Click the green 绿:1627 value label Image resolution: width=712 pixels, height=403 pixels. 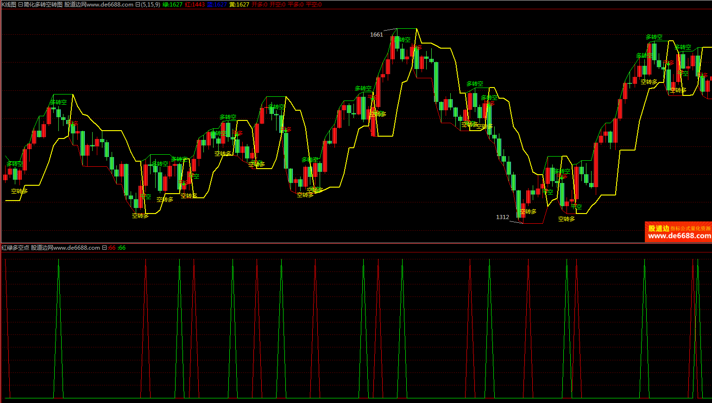pyautogui.click(x=172, y=5)
